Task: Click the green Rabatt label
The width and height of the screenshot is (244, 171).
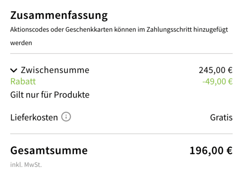Action: [x=23, y=82]
